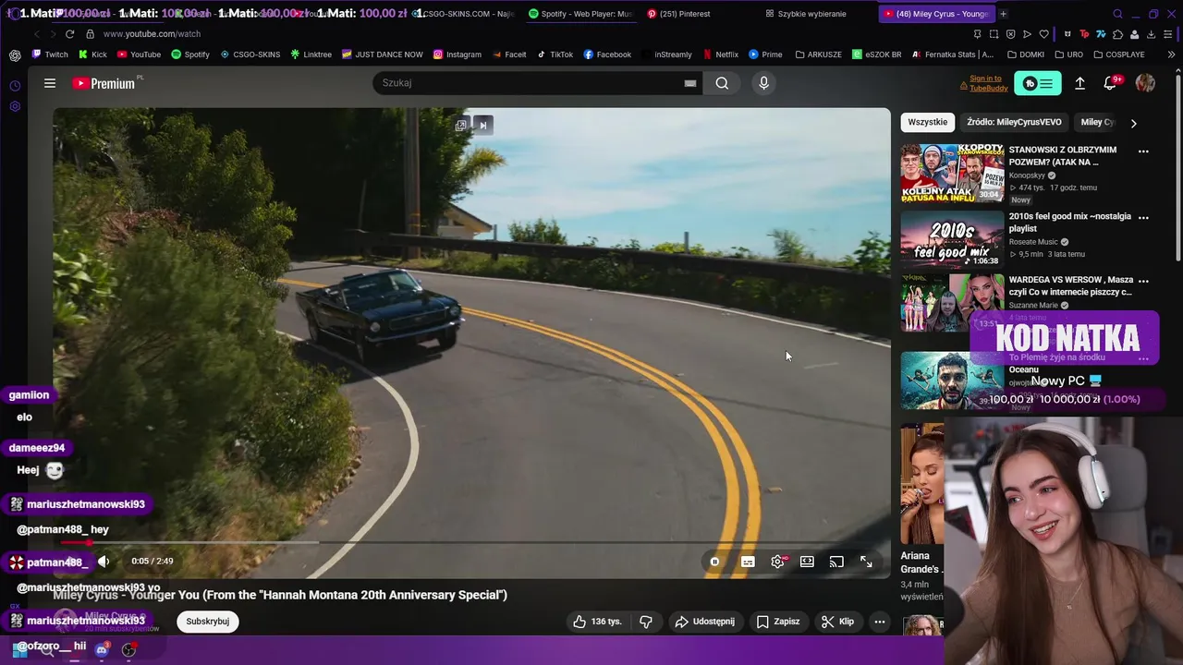Reload the page in browser toolbar

[x=69, y=34]
